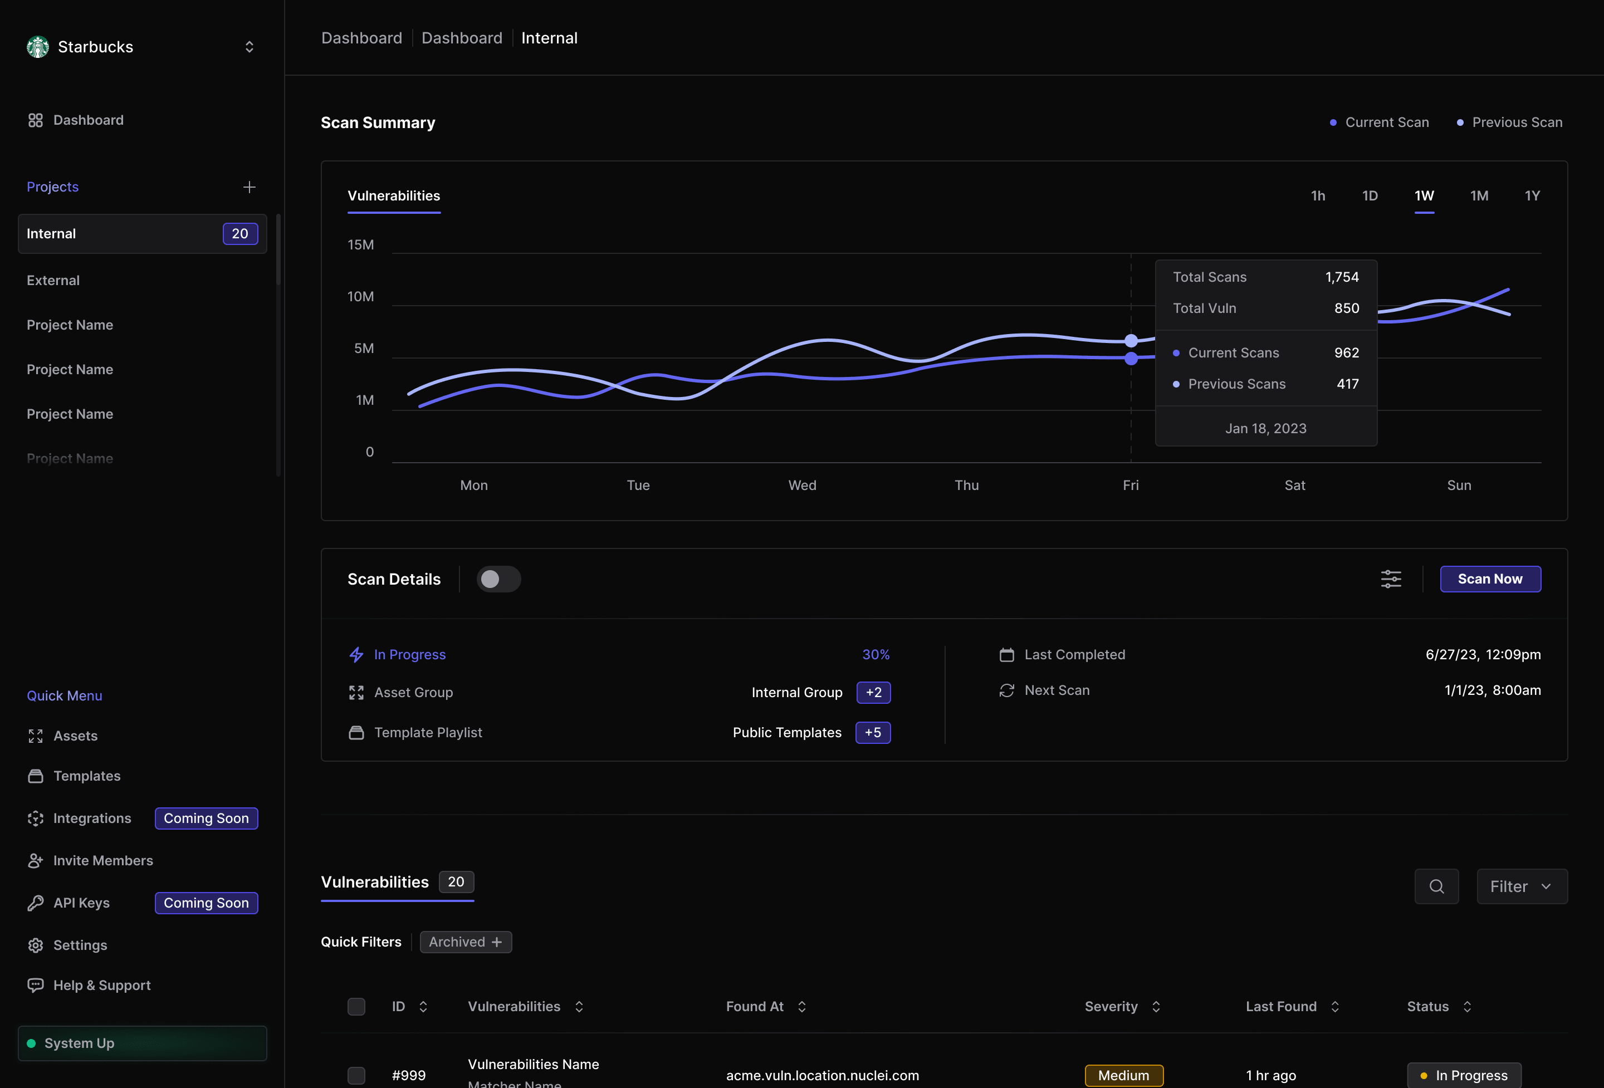Click the Asset Group icon in Scan Details
This screenshot has width=1604, height=1088.
356,693
